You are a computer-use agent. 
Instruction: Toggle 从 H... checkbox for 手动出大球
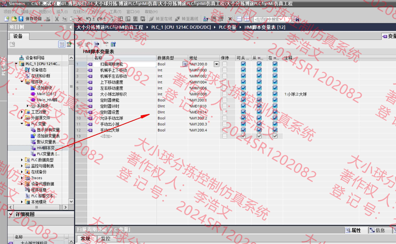[x=259, y=130]
